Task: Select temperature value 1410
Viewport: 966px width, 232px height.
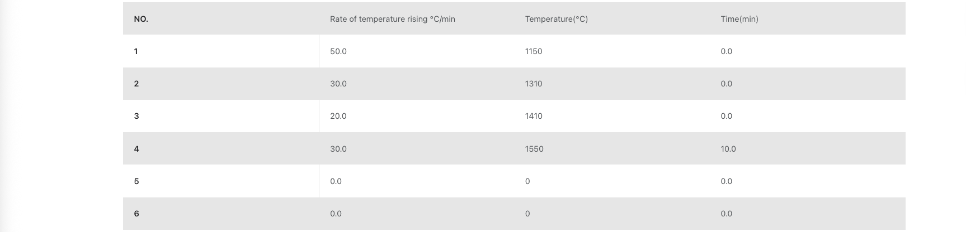Action: (533, 116)
